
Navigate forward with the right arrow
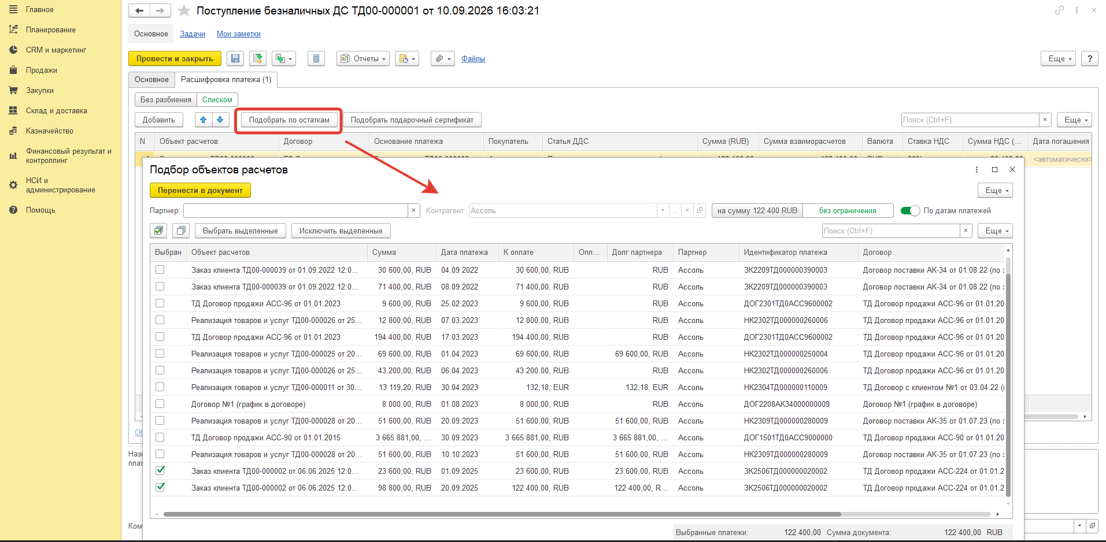(x=160, y=10)
